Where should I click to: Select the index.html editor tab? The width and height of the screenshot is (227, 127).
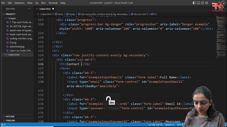(45, 9)
